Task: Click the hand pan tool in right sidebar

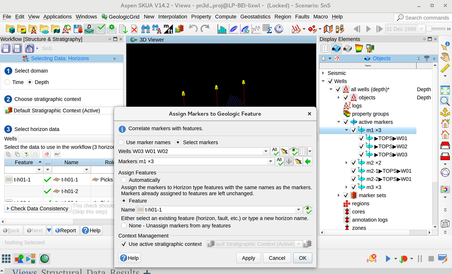Action: click(x=445, y=57)
